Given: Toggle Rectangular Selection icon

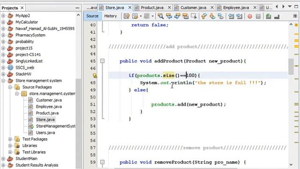Looking at the screenshot, I should (x=194, y=16).
